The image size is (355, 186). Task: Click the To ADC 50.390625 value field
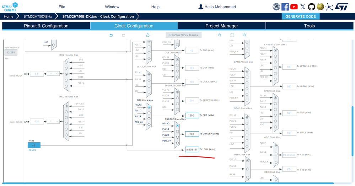click(x=289, y=155)
